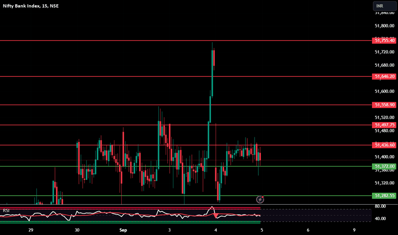Click date 30 on the time axis
This screenshot has width=398, height=235.
[x=77, y=230]
